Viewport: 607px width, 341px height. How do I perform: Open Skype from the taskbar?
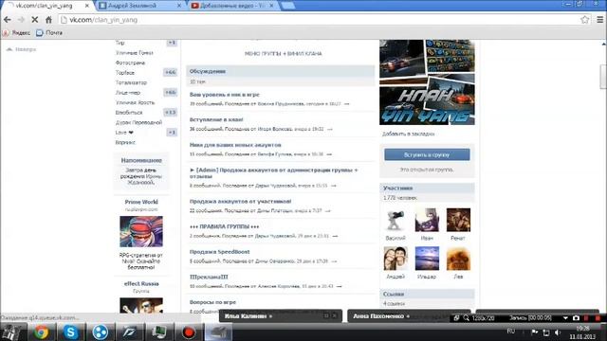pyautogui.click(x=70, y=332)
